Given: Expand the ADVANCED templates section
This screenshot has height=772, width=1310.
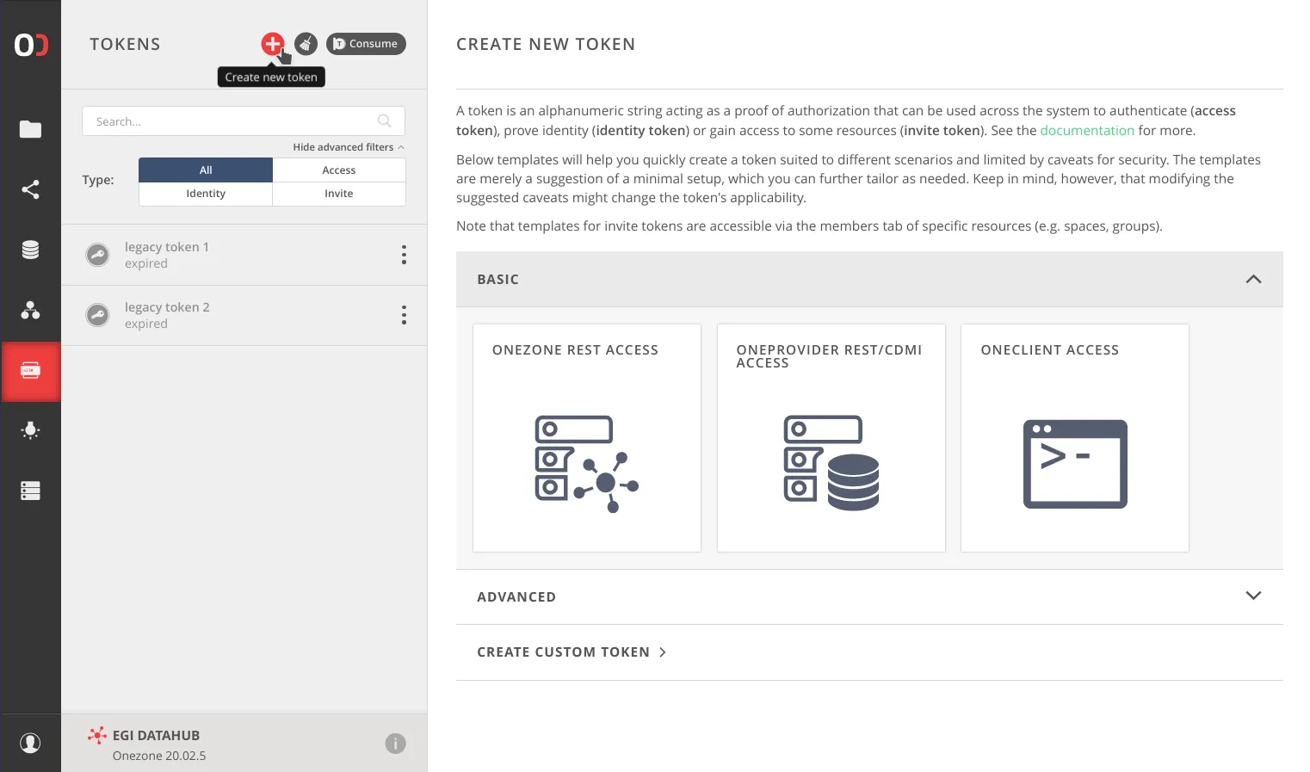Looking at the screenshot, I should click(x=1253, y=596).
